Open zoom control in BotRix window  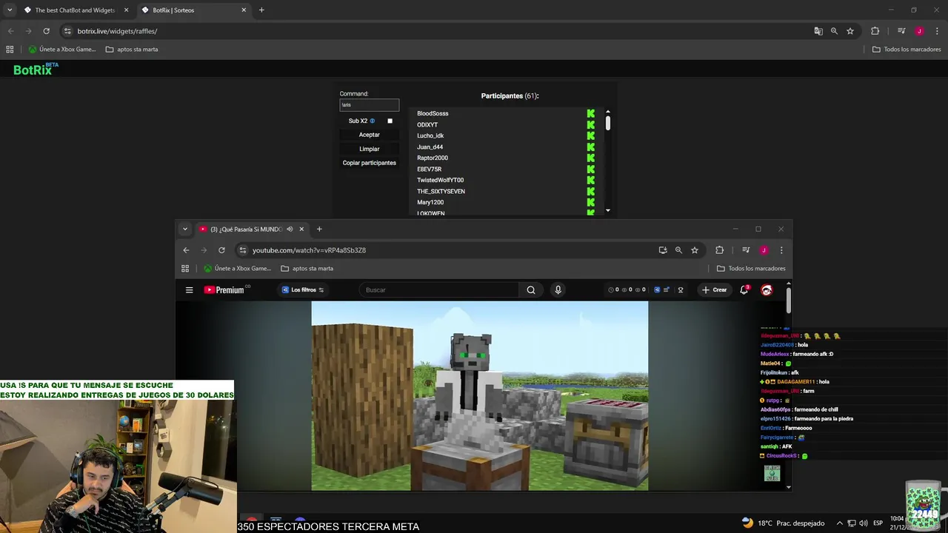click(x=834, y=31)
